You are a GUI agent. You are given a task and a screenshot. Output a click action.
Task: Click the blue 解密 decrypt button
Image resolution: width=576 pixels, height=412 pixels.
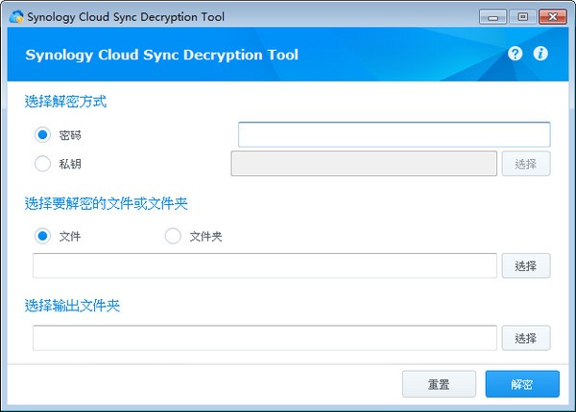coord(521,384)
